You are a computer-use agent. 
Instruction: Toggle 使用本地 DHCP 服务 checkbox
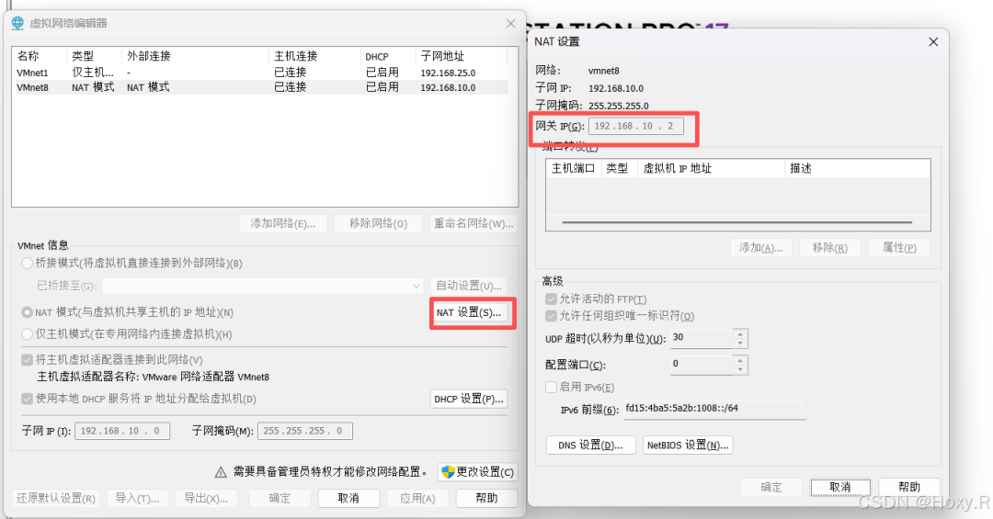(x=28, y=399)
